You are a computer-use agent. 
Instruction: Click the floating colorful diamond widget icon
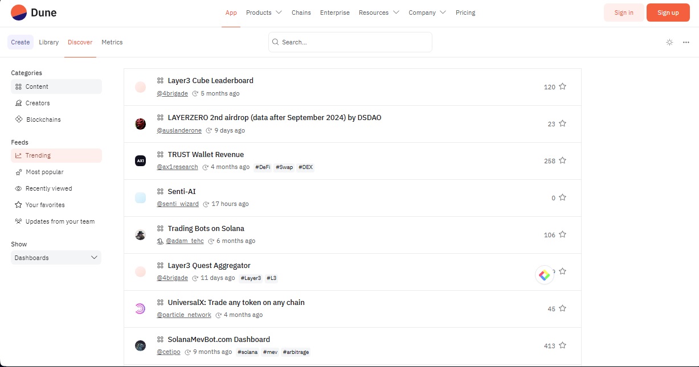point(545,275)
